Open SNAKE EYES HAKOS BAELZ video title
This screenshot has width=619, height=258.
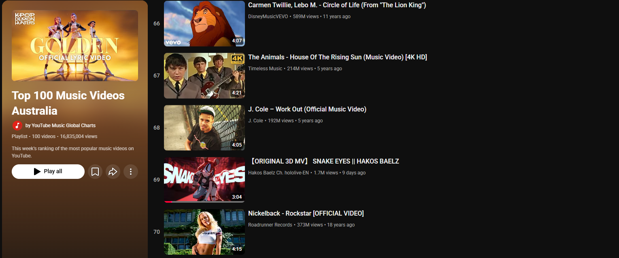324,162
